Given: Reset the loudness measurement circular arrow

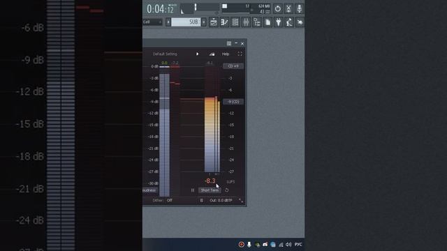Looking at the screenshot, I should pos(226,190).
